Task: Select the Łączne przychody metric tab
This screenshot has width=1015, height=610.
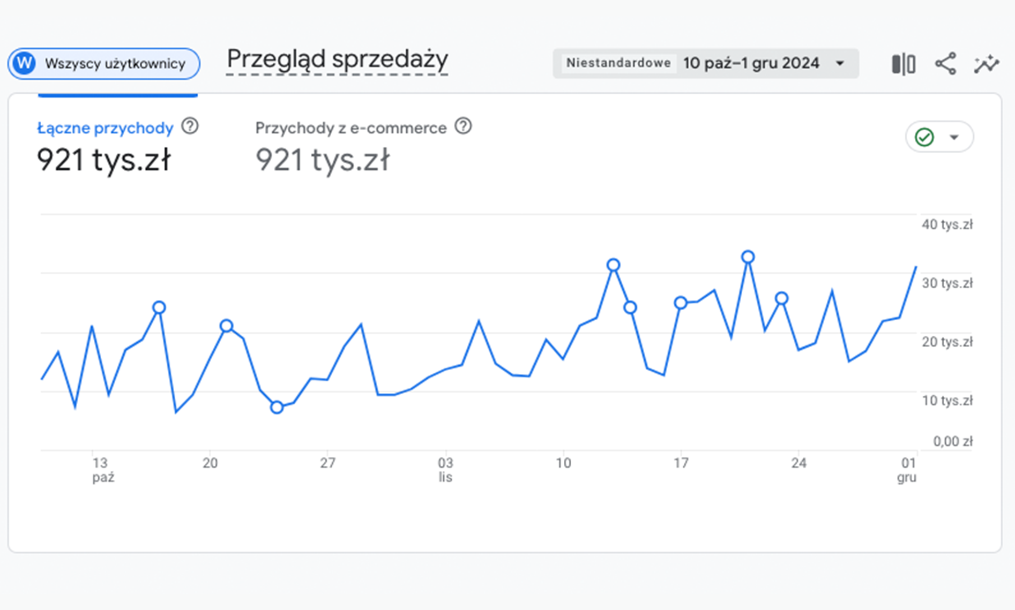Action: (105, 129)
